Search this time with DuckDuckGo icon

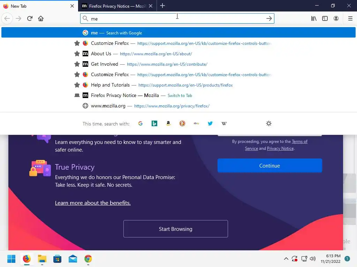click(x=182, y=123)
